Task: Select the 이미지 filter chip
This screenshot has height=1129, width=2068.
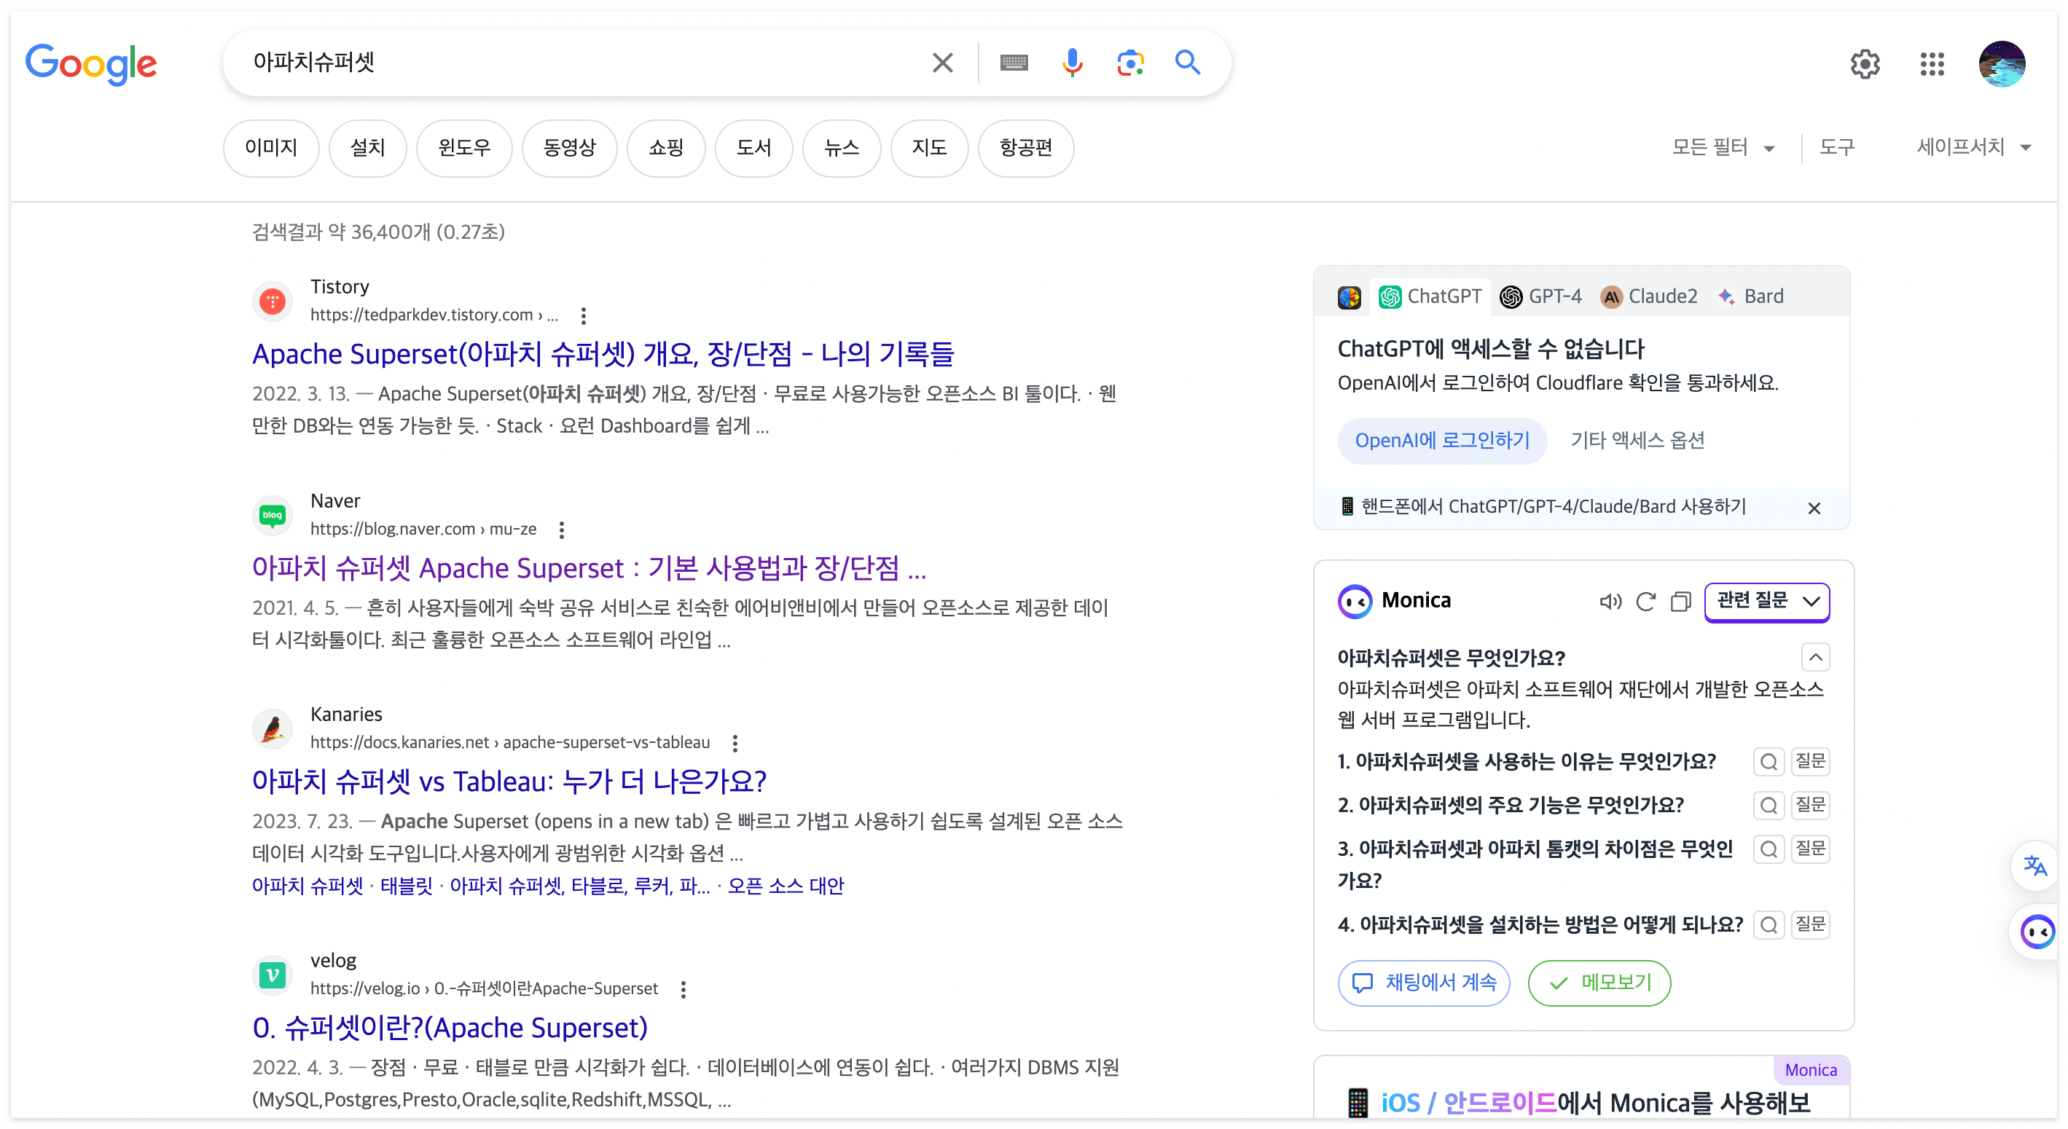Action: tap(271, 148)
